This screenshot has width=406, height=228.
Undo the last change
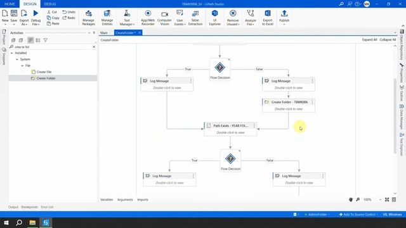pyautogui.click(x=69, y=12)
